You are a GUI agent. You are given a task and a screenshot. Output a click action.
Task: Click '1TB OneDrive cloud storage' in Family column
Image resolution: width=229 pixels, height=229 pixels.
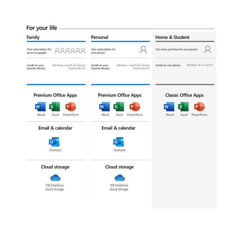point(55,187)
